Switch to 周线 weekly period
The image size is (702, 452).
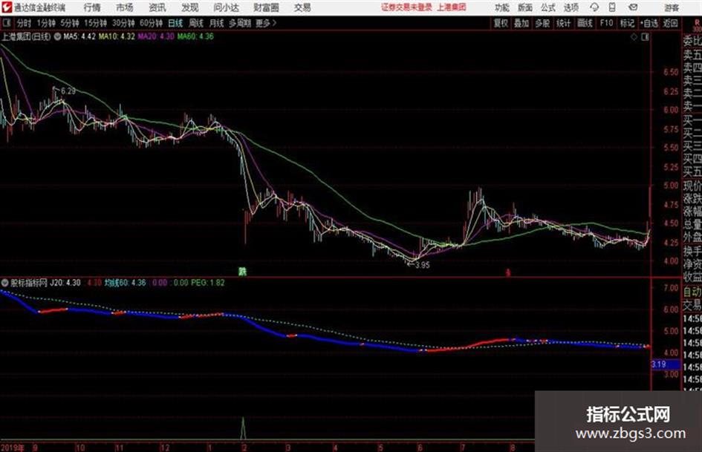pos(196,23)
